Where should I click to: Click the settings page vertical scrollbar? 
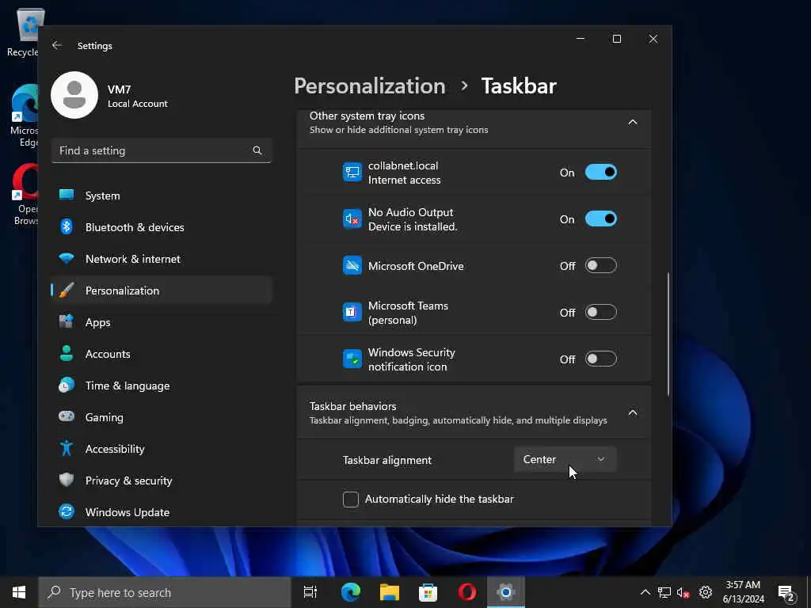(668, 334)
